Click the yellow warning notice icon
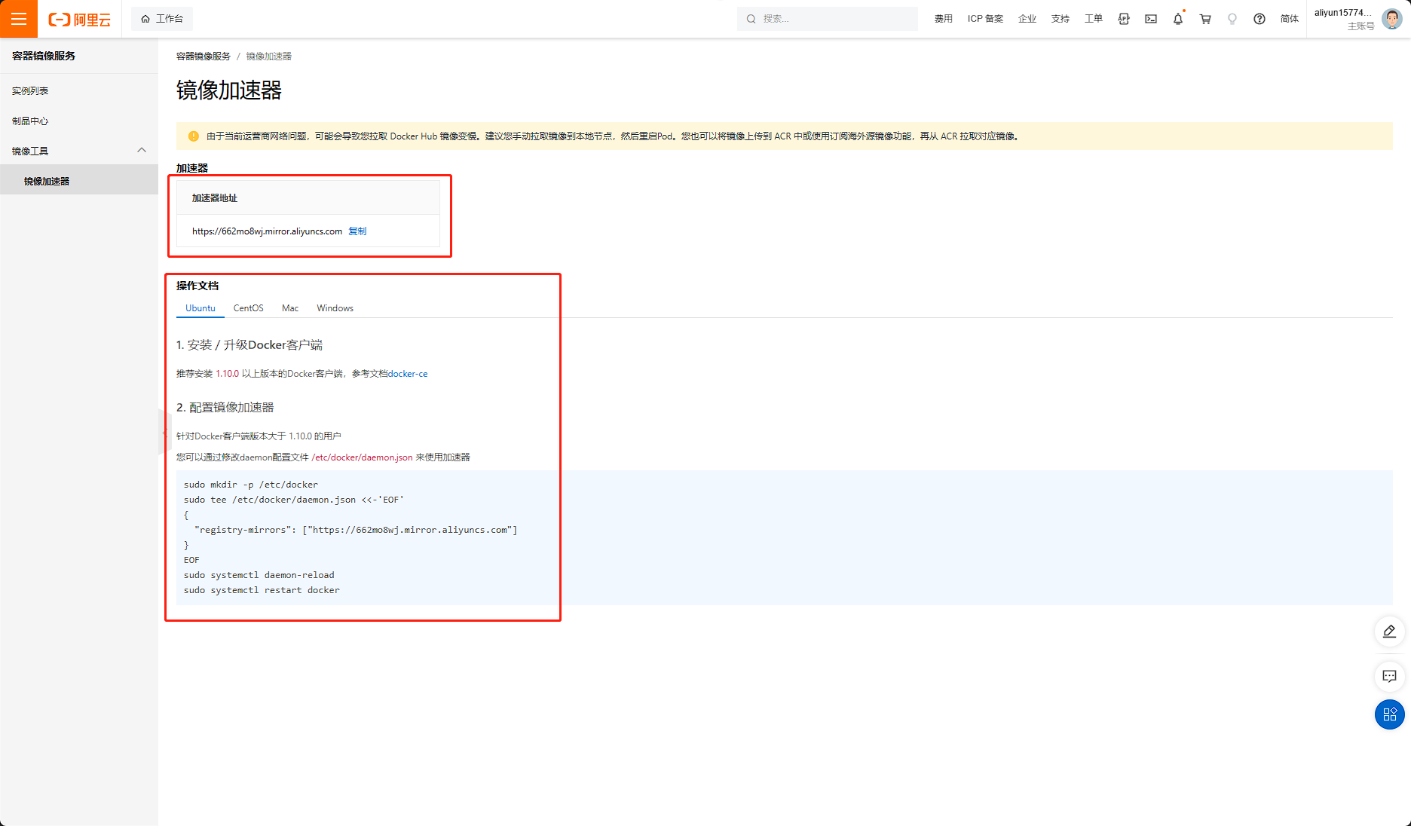Screen dimensions: 1411x826 (x=193, y=136)
